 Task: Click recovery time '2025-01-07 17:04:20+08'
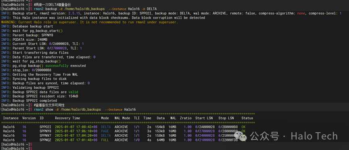point(76,135)
